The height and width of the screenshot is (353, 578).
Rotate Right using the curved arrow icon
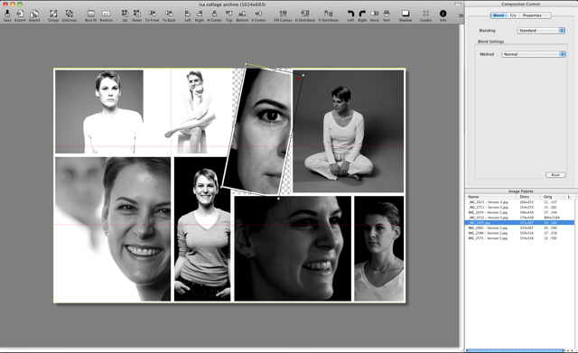coord(362,15)
